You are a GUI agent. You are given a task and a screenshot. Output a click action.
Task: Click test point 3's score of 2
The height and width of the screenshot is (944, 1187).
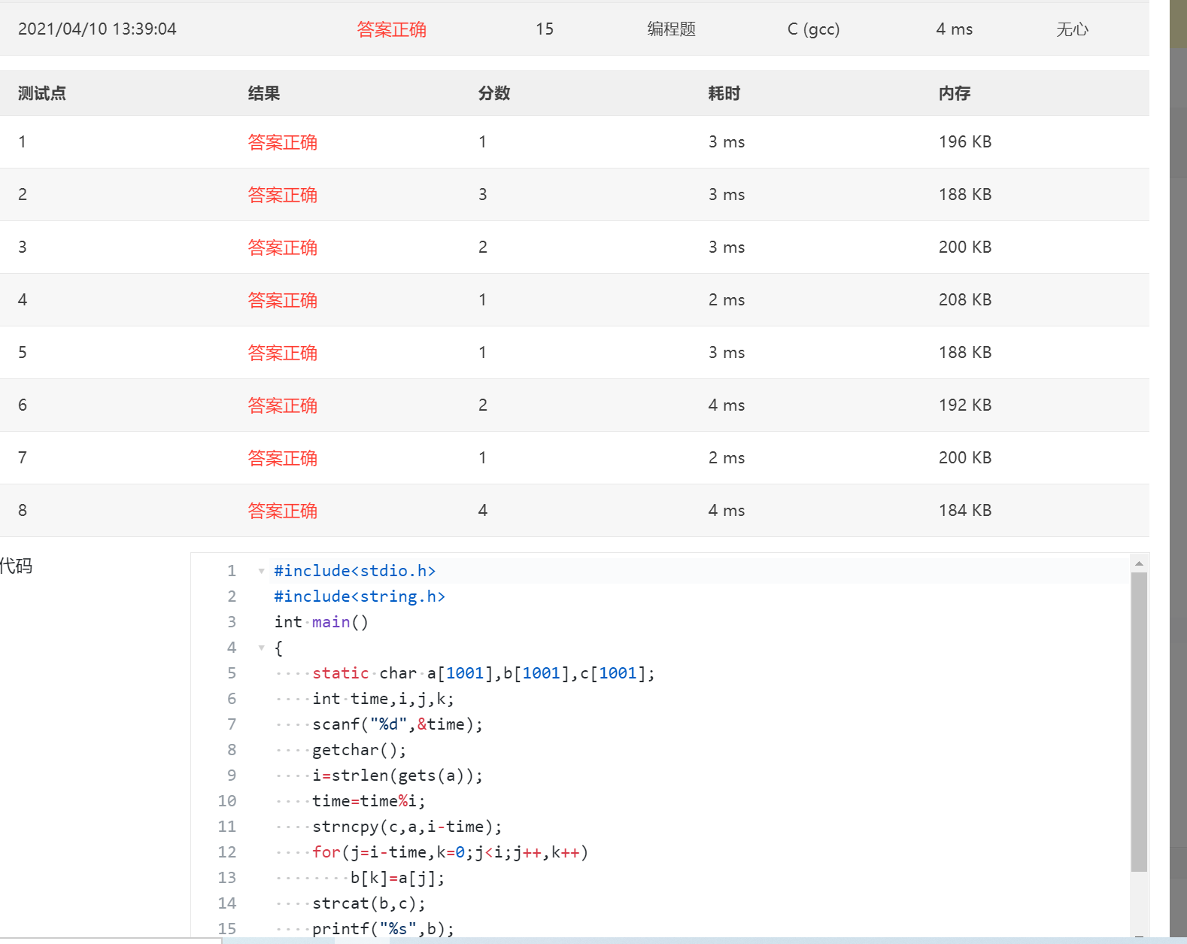pyautogui.click(x=483, y=247)
